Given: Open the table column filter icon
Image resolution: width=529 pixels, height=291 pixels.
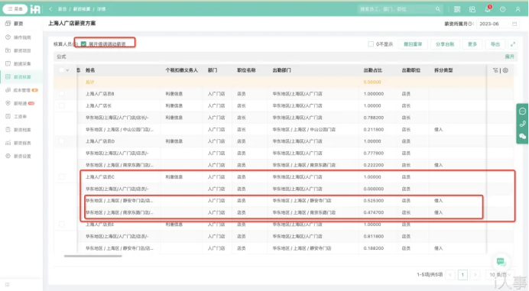Looking at the screenshot, I should pos(495,70).
